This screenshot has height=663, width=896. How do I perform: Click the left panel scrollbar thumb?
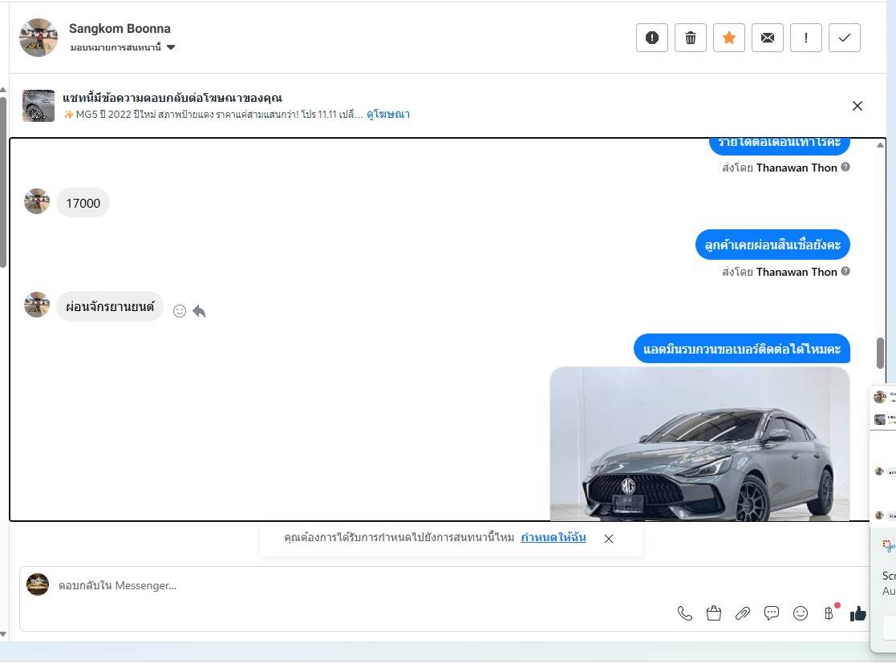point(3,182)
